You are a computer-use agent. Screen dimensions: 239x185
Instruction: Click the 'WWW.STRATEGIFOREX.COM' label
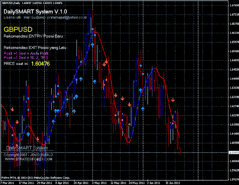(29, 159)
